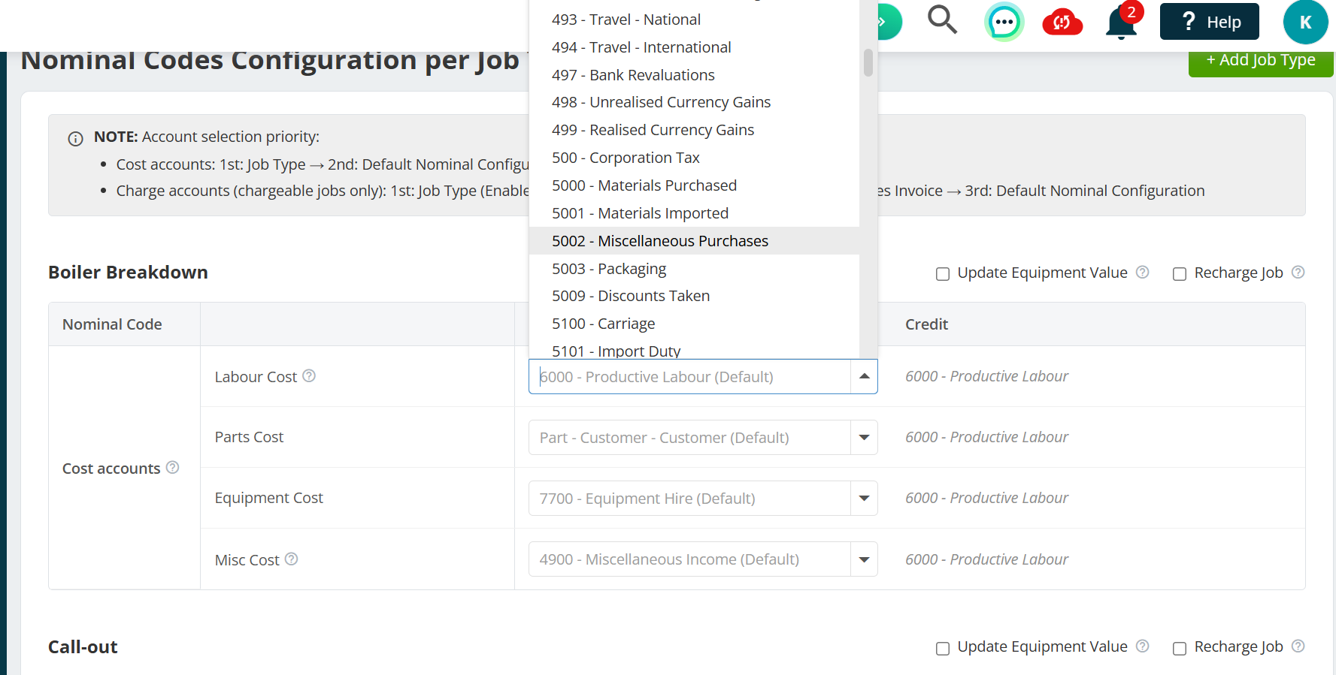
Task: Open the search magnifier icon
Action: (942, 20)
